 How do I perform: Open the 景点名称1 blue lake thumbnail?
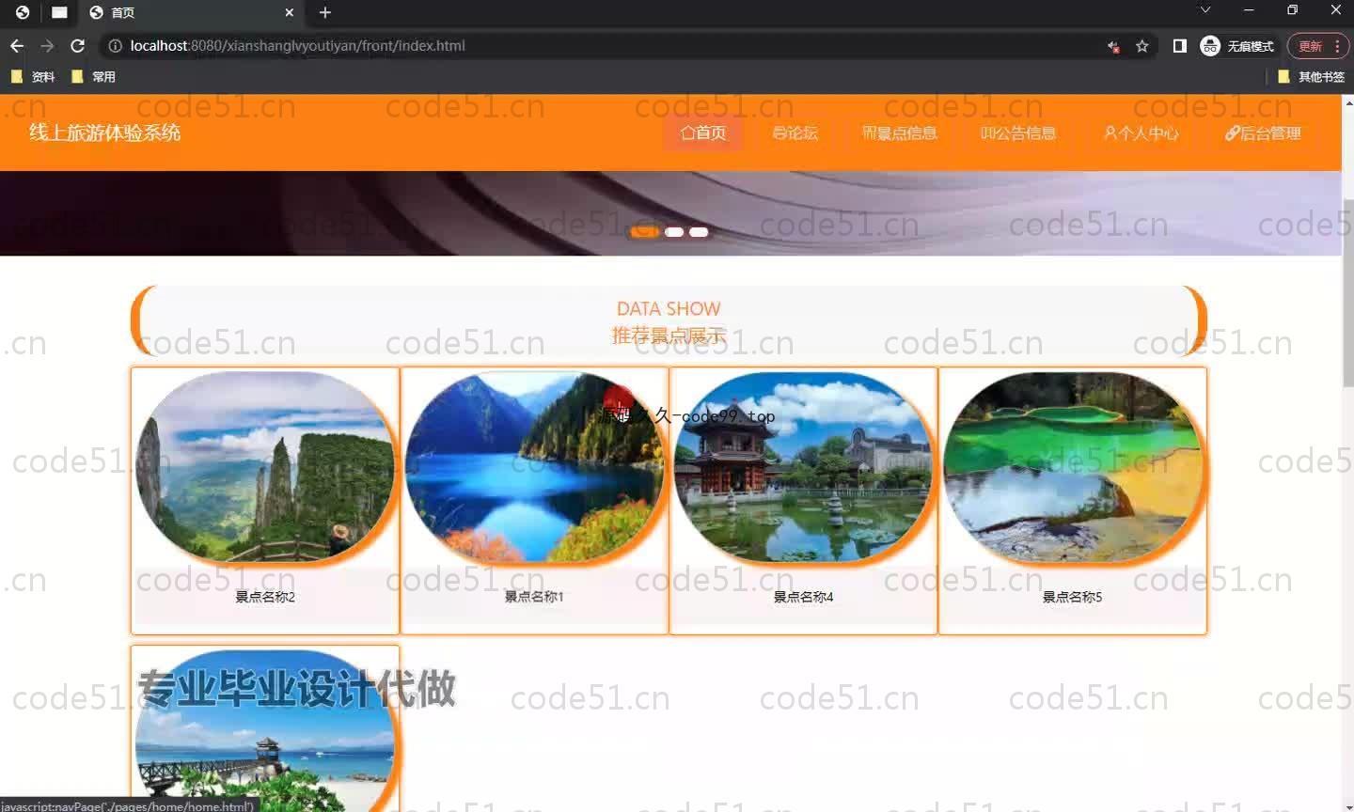534,467
